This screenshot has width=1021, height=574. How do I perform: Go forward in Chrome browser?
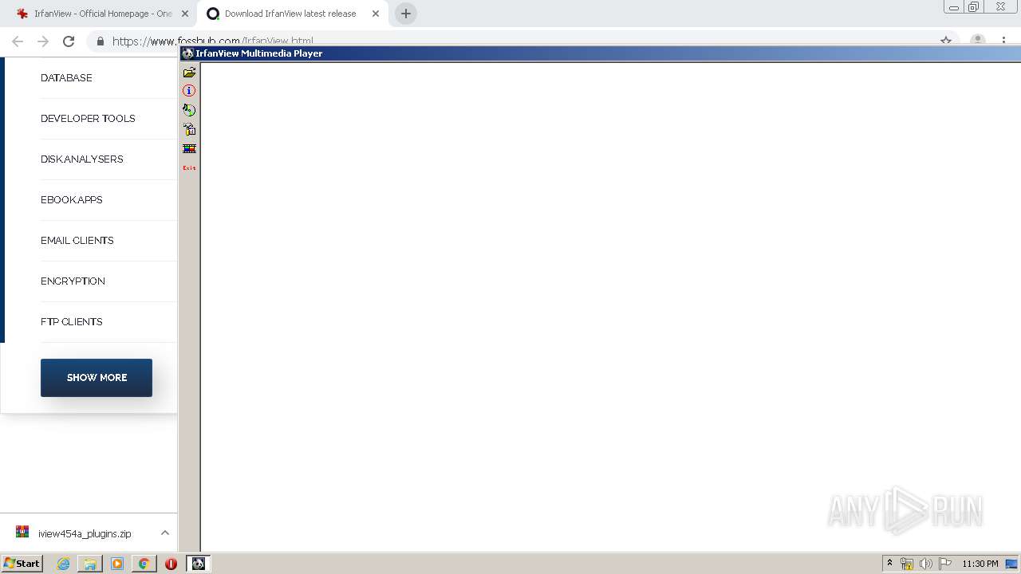pyautogui.click(x=43, y=41)
